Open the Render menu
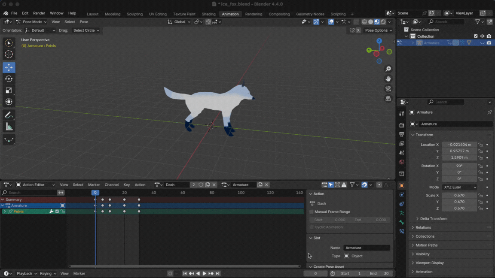Image resolution: width=495 pixels, height=278 pixels. coord(39,13)
